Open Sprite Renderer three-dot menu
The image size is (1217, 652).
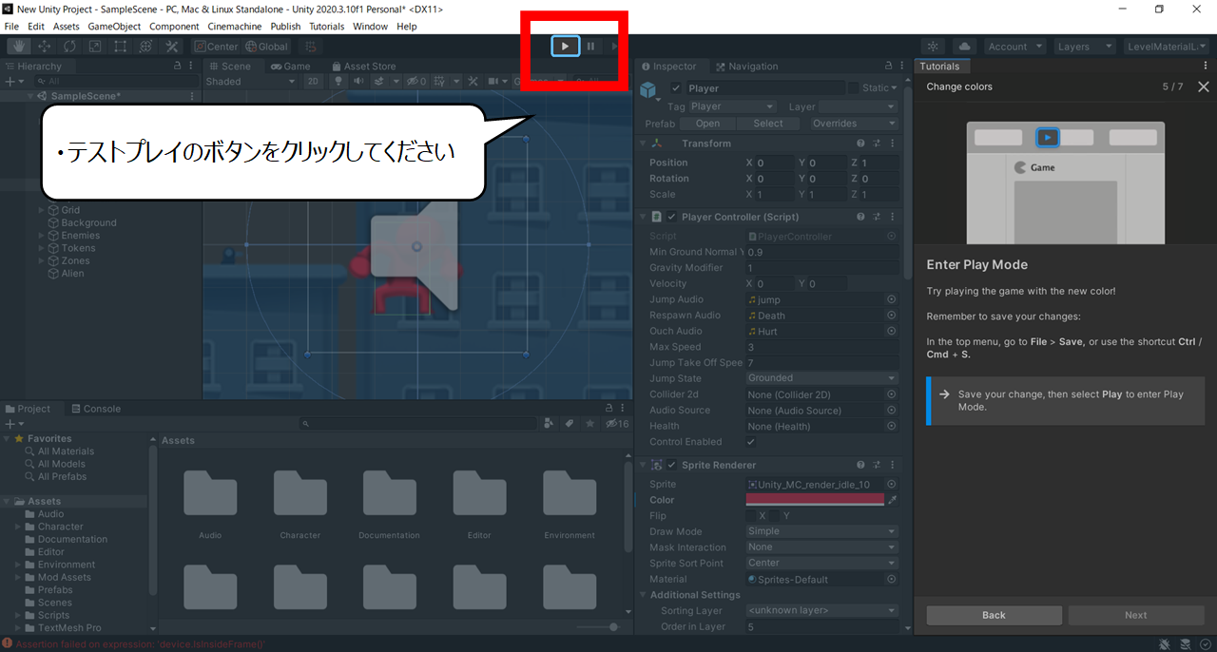(x=893, y=465)
